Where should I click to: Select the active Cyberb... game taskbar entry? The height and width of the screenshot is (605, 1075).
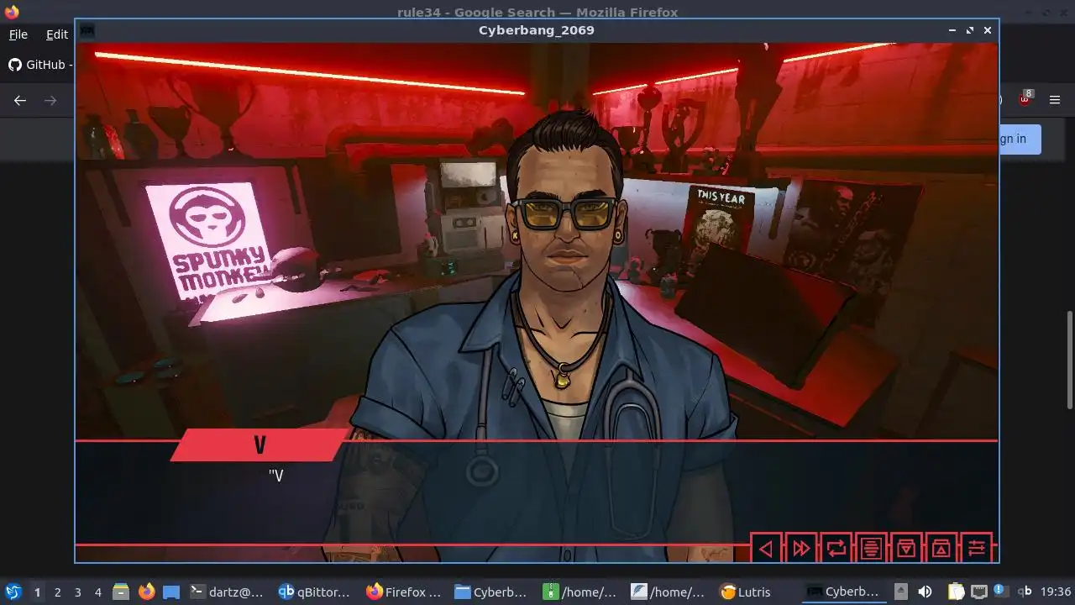tap(842, 592)
